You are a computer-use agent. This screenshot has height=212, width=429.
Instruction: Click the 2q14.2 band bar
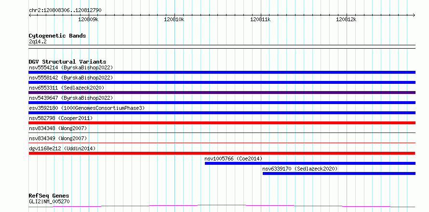[x=222, y=47]
